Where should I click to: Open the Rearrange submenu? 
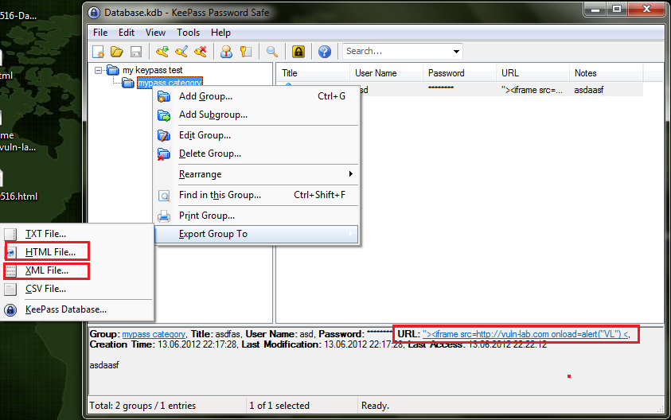click(x=256, y=174)
